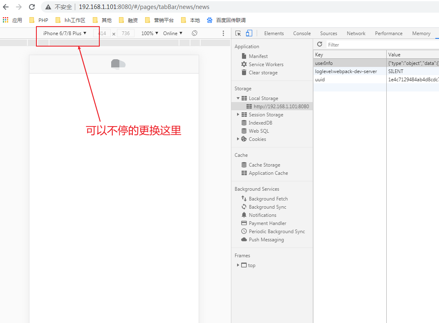Expand the Cookies tree item
The image size is (439, 323).
tap(238, 139)
